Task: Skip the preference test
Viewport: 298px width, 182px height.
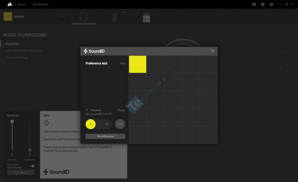Action: [122, 63]
